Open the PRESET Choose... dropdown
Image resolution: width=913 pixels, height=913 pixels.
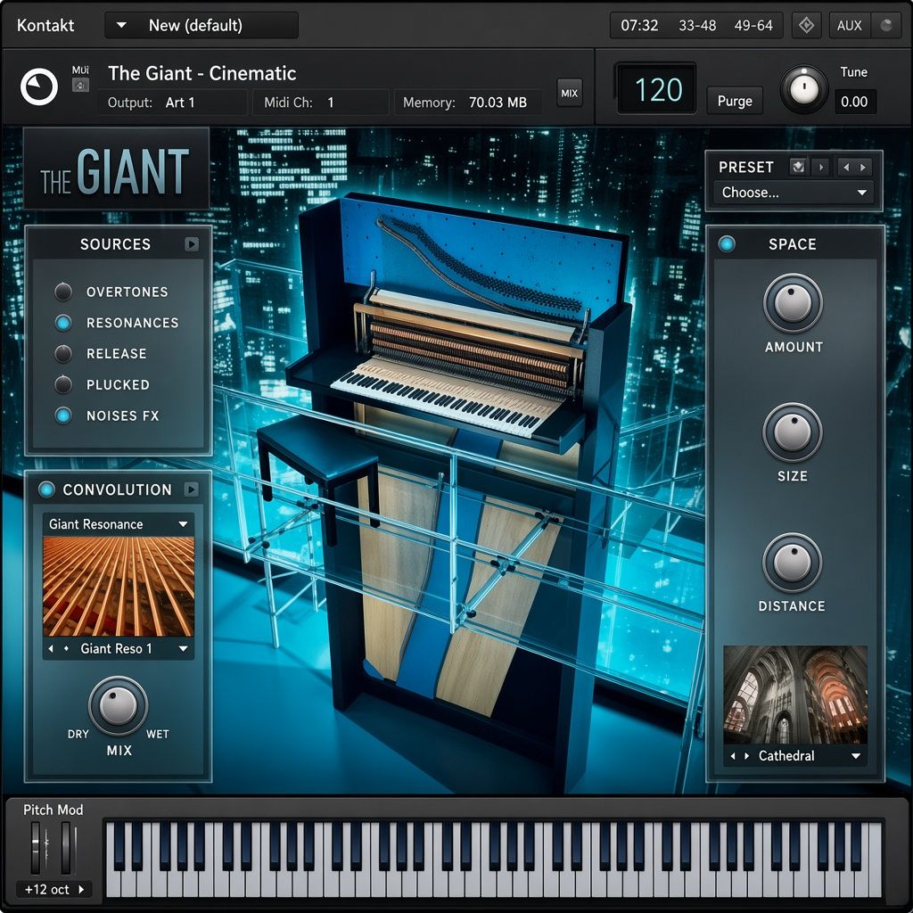(x=794, y=193)
